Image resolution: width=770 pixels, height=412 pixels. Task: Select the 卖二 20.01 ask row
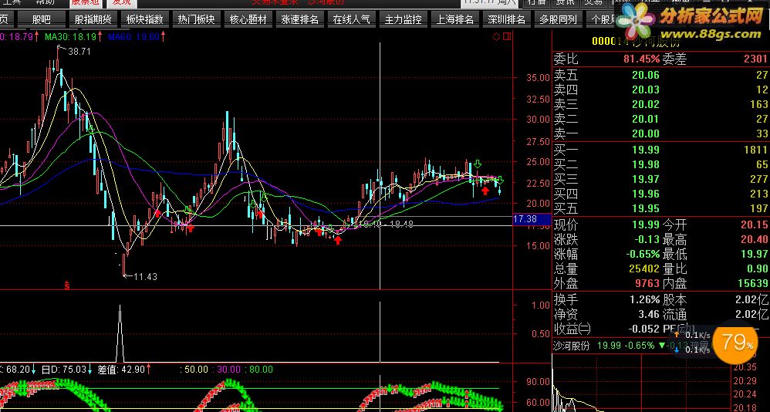(661, 119)
